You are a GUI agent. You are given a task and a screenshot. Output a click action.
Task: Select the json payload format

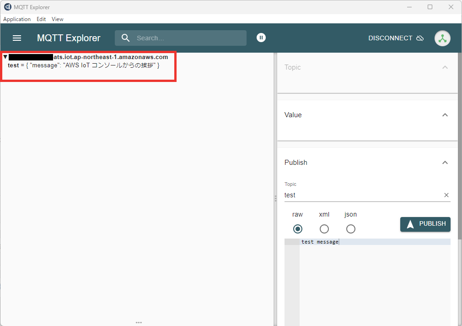tap(350, 229)
